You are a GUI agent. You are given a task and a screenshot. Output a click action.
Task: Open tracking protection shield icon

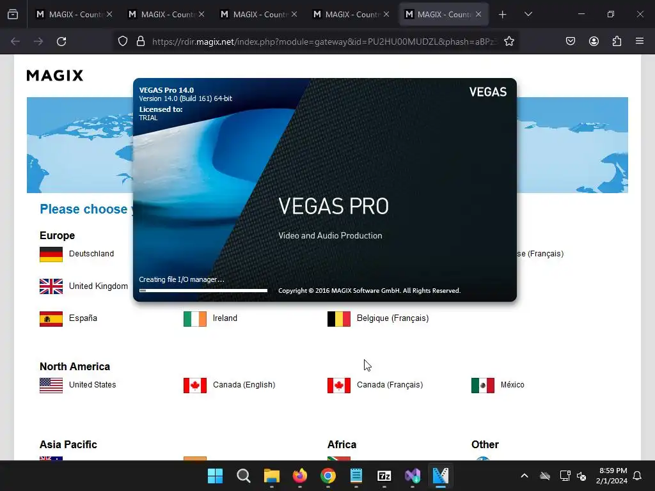(x=122, y=42)
